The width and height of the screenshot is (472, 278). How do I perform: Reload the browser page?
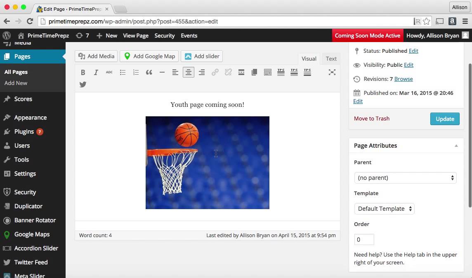pyautogui.click(x=30, y=21)
